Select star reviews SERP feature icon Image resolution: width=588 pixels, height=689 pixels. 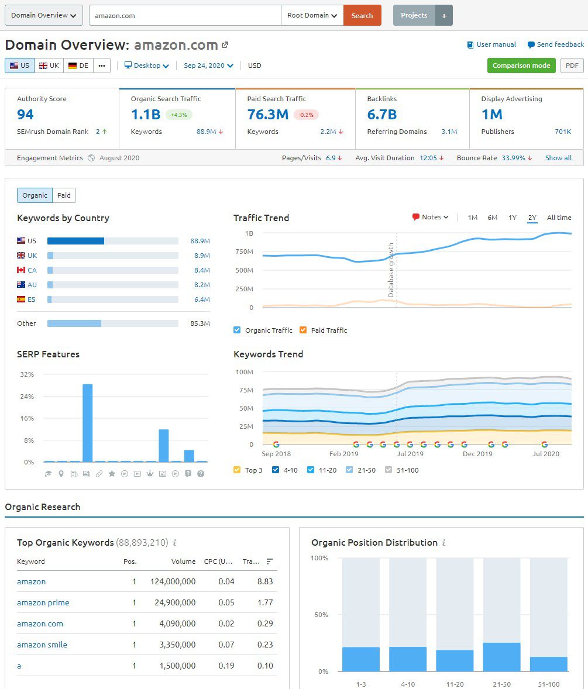click(x=112, y=474)
